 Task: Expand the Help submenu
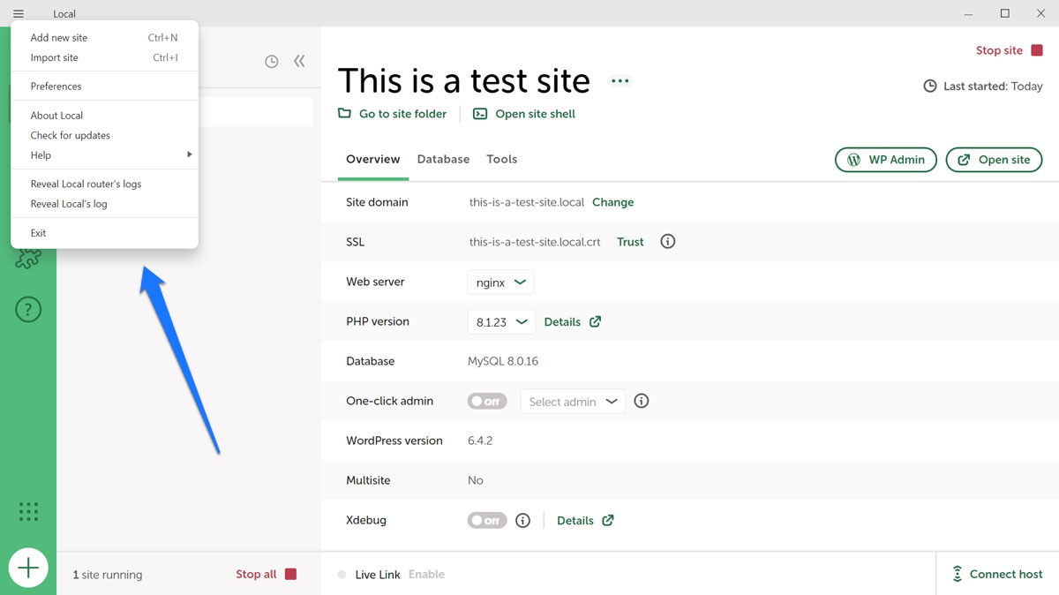click(x=106, y=155)
